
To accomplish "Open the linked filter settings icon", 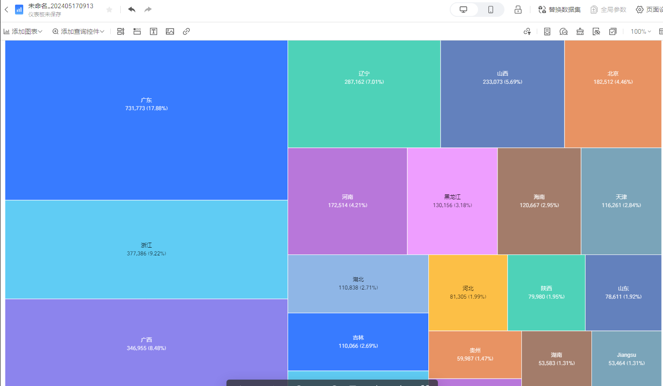I will 527,31.
